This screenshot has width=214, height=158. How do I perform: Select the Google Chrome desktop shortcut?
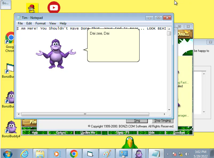(10, 42)
